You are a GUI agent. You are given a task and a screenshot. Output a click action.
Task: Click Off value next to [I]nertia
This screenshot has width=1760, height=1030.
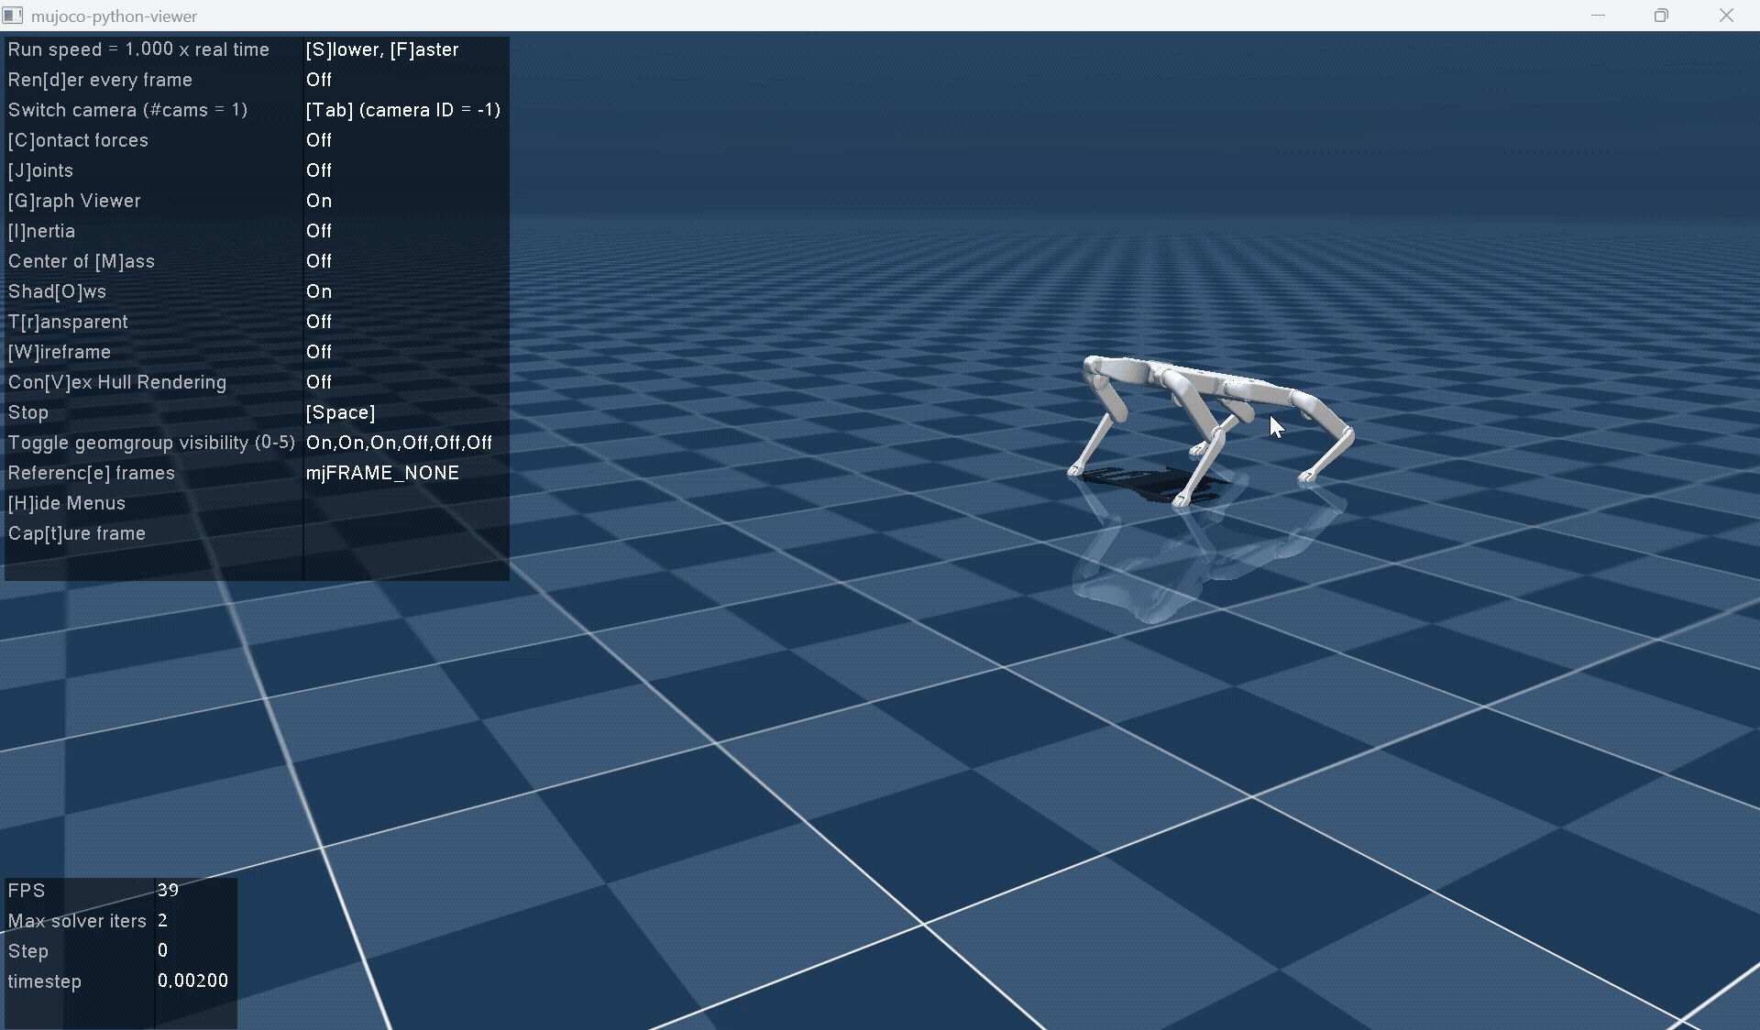[319, 231]
